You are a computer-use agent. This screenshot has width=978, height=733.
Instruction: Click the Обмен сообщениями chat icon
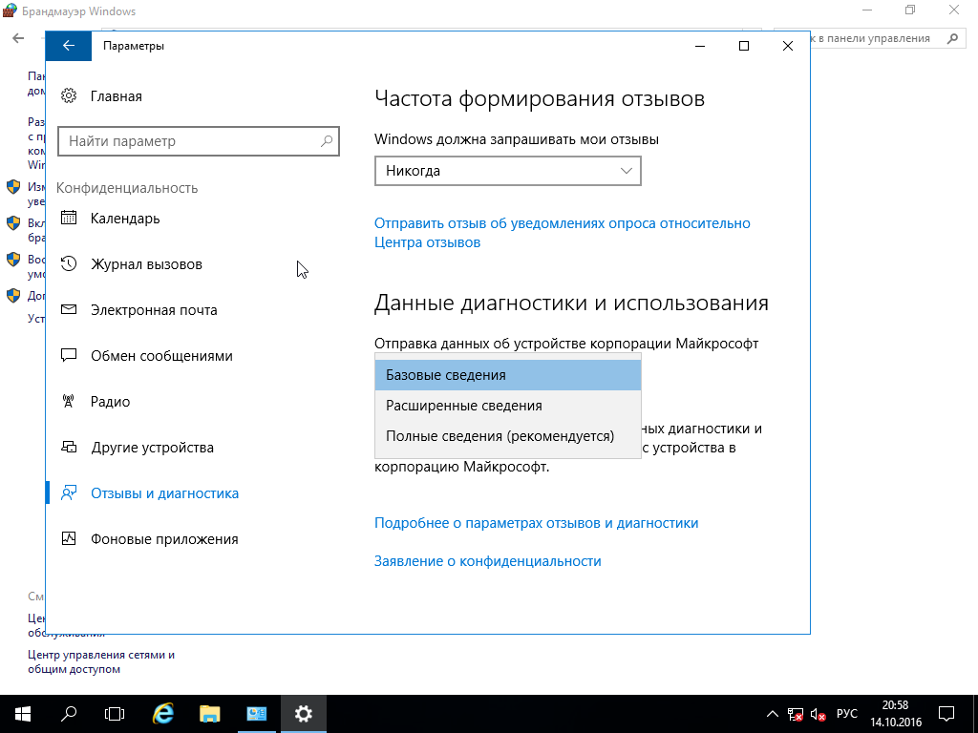click(69, 355)
